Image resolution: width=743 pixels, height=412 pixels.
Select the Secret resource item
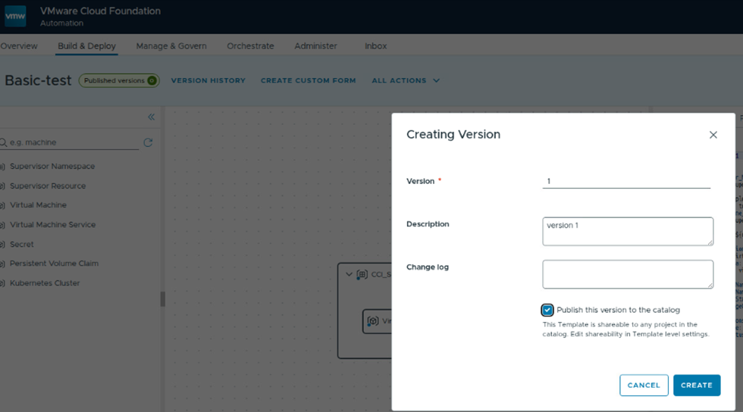tap(21, 245)
